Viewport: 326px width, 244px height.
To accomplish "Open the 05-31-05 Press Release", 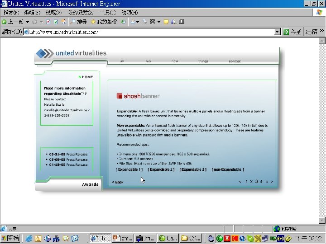I will click(x=68, y=154).
